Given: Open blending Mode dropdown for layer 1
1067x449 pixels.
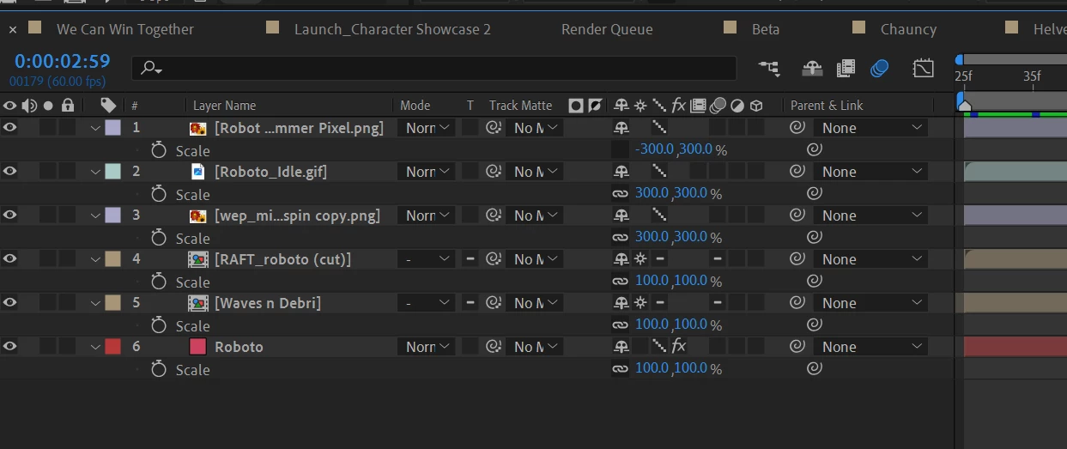Looking at the screenshot, I should [x=427, y=128].
